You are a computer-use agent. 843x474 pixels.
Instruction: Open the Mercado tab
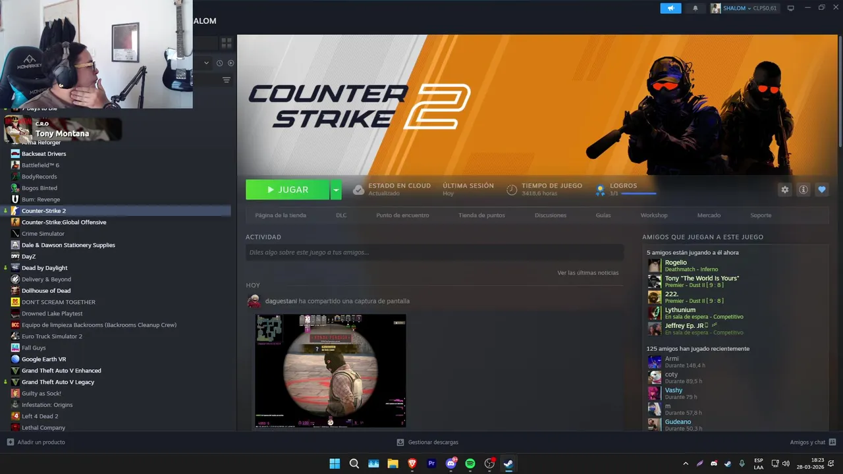click(x=709, y=215)
